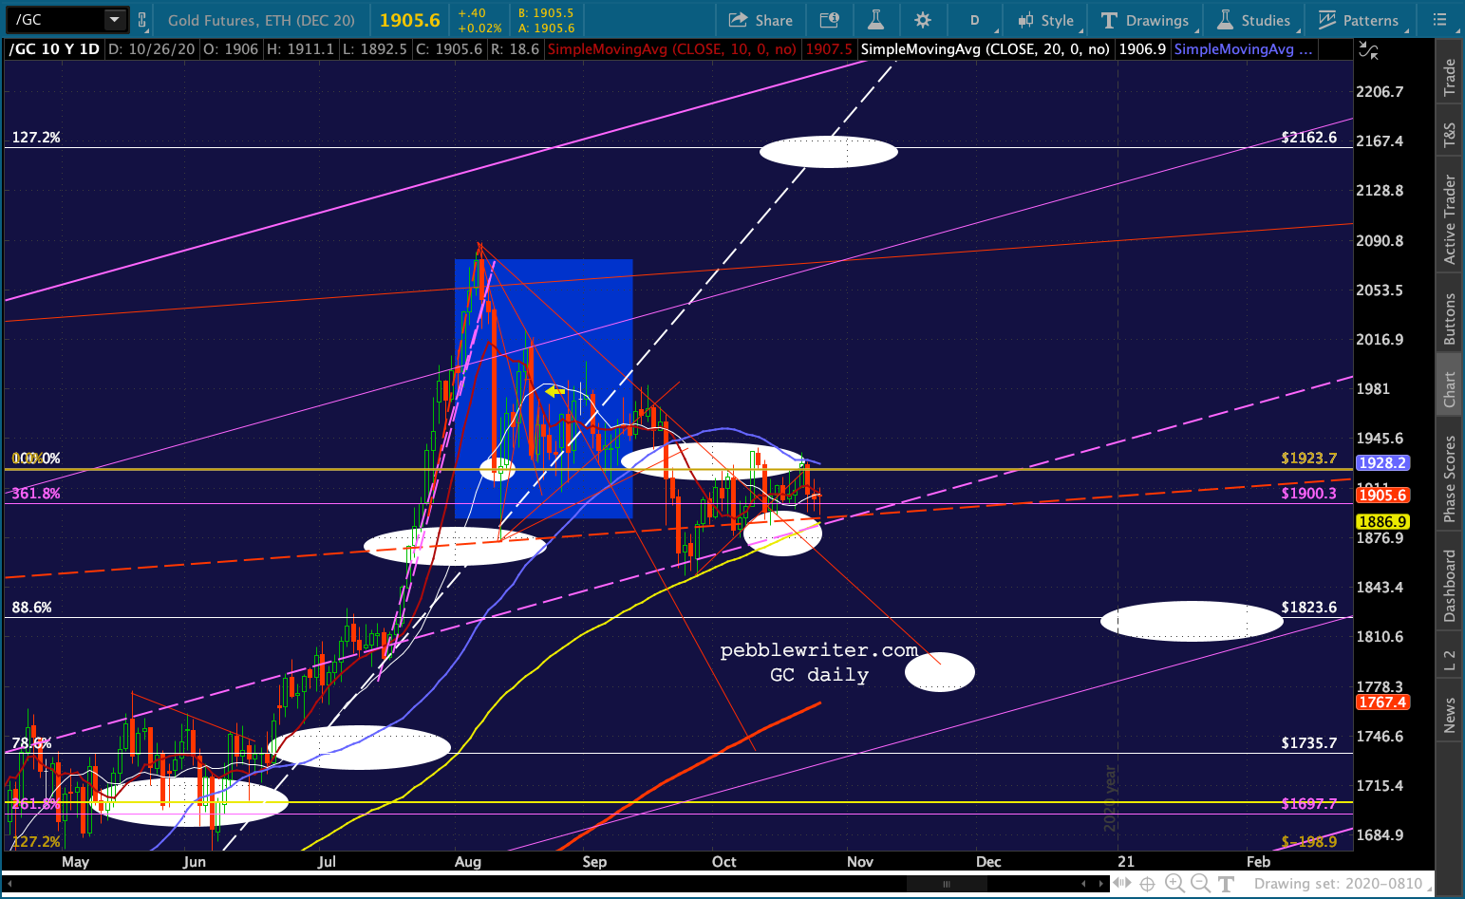Open the Active Trader side tab
The image size is (1465, 899).
coord(1450,219)
